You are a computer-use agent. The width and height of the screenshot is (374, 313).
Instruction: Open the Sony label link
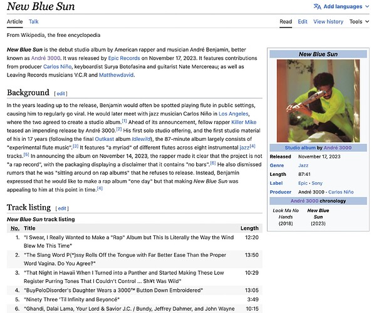point(317,183)
